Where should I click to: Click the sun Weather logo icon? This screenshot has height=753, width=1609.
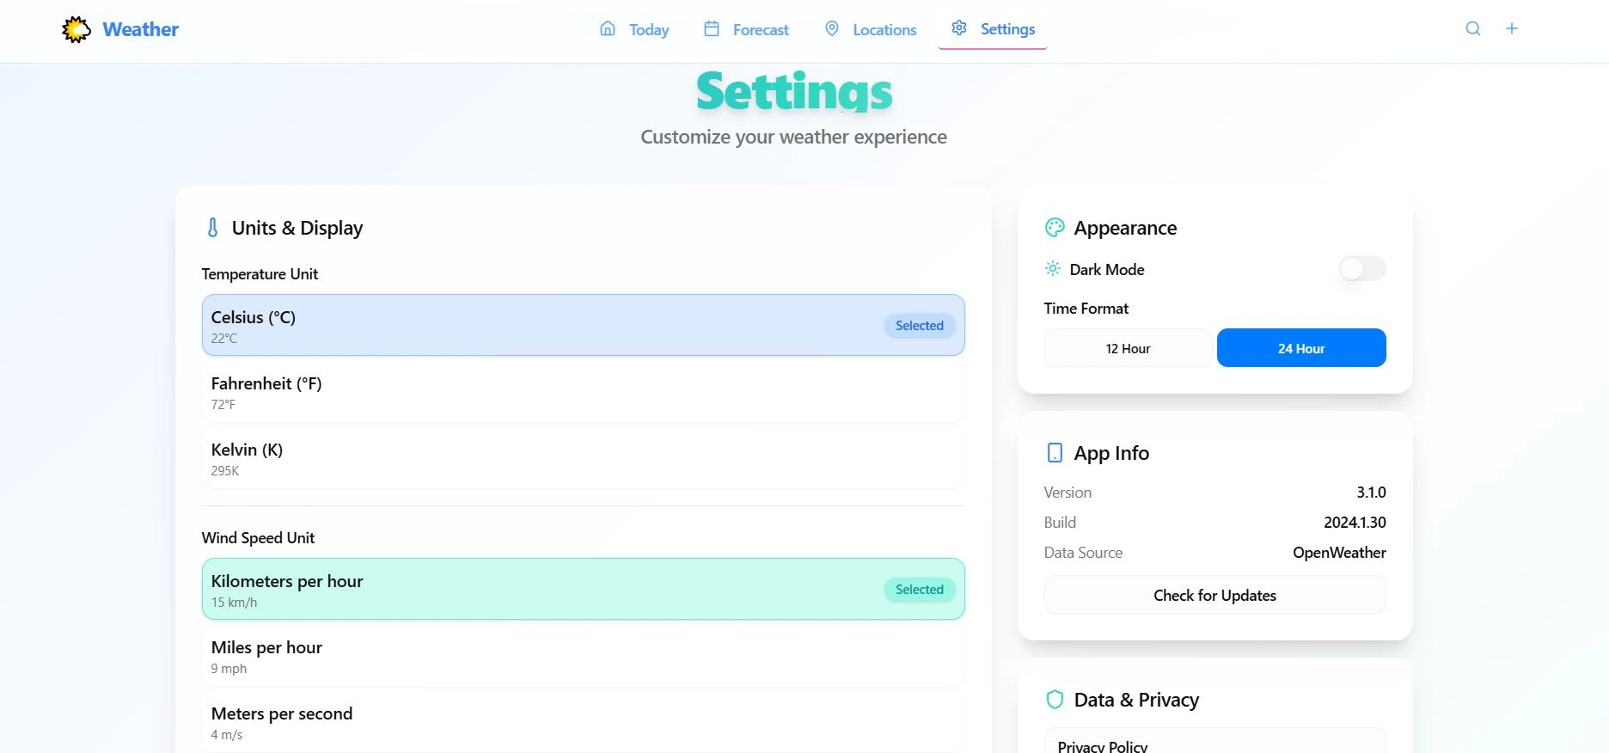[76, 29]
